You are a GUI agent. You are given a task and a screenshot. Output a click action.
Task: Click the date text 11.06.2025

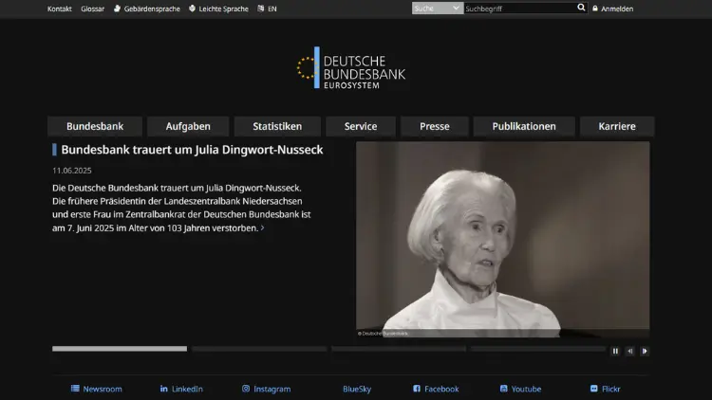click(72, 171)
